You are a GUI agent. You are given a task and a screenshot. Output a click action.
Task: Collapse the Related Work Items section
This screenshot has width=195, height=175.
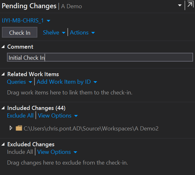click(3, 74)
